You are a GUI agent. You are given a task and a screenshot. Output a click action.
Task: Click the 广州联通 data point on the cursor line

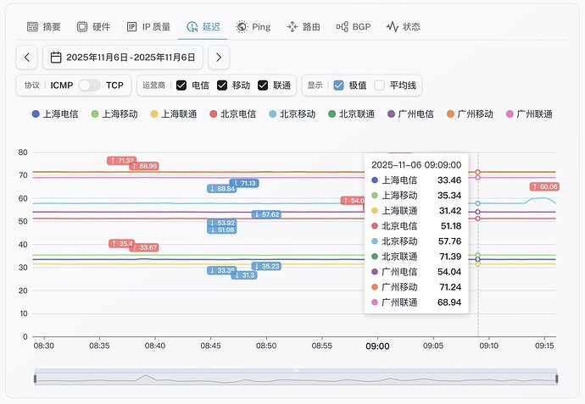[477, 177]
